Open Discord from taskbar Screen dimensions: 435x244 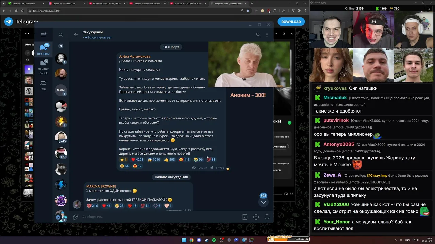[x=199, y=240]
